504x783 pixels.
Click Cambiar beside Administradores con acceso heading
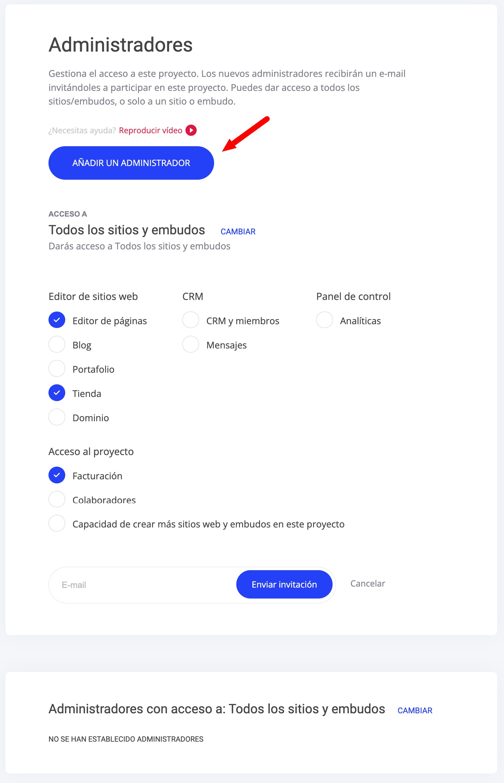415,711
